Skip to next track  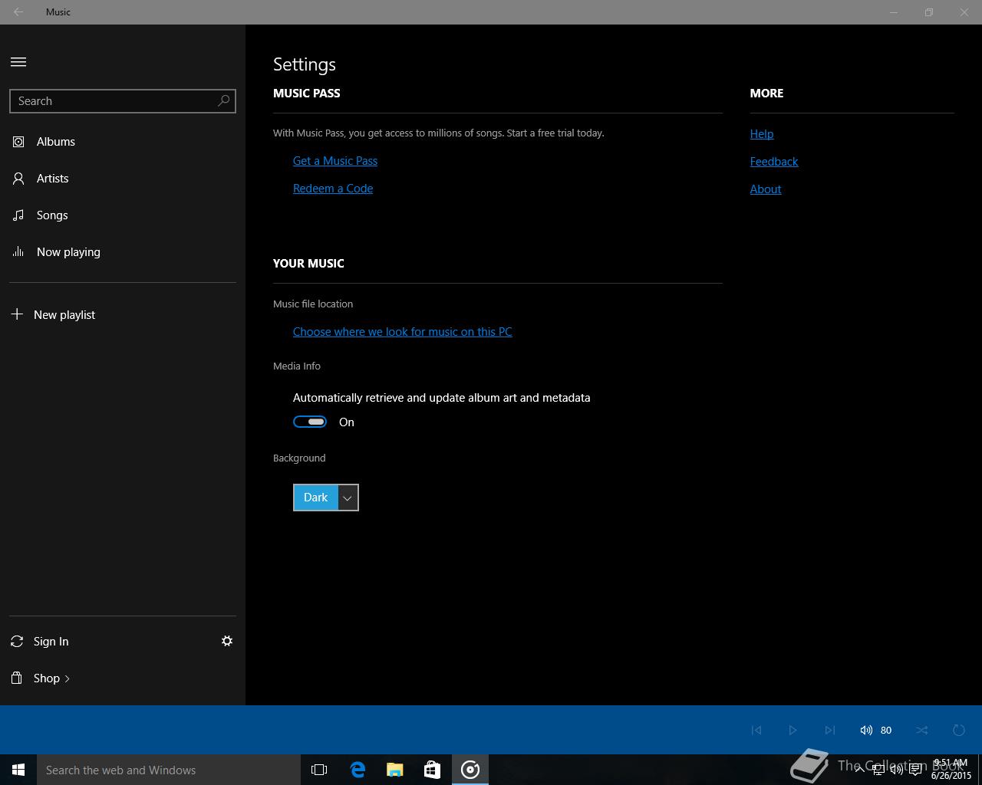pos(830,730)
